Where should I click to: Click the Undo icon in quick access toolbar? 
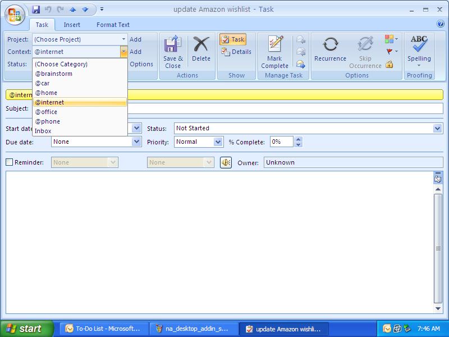coord(48,10)
